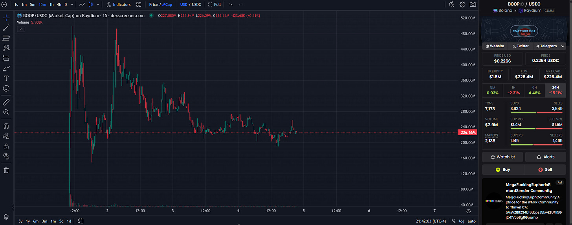Image resolution: width=572 pixels, height=225 pixels.
Task: Set quote display to USD
Action: pyautogui.click(x=183, y=4)
